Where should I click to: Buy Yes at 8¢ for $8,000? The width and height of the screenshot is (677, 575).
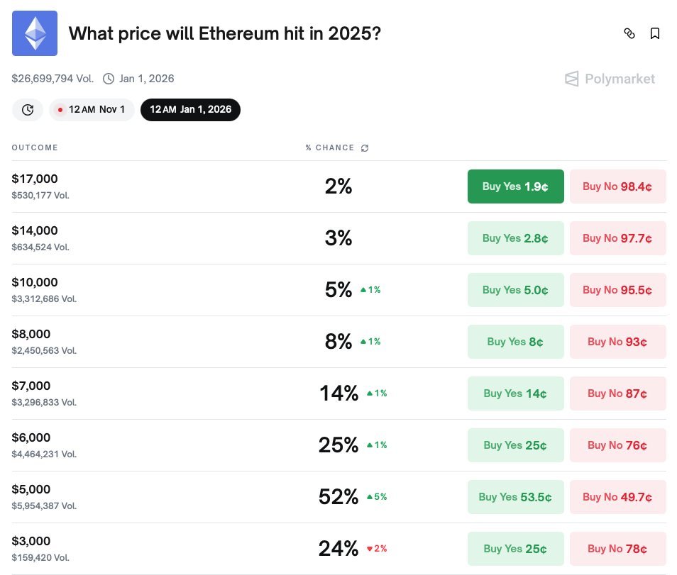click(x=515, y=341)
